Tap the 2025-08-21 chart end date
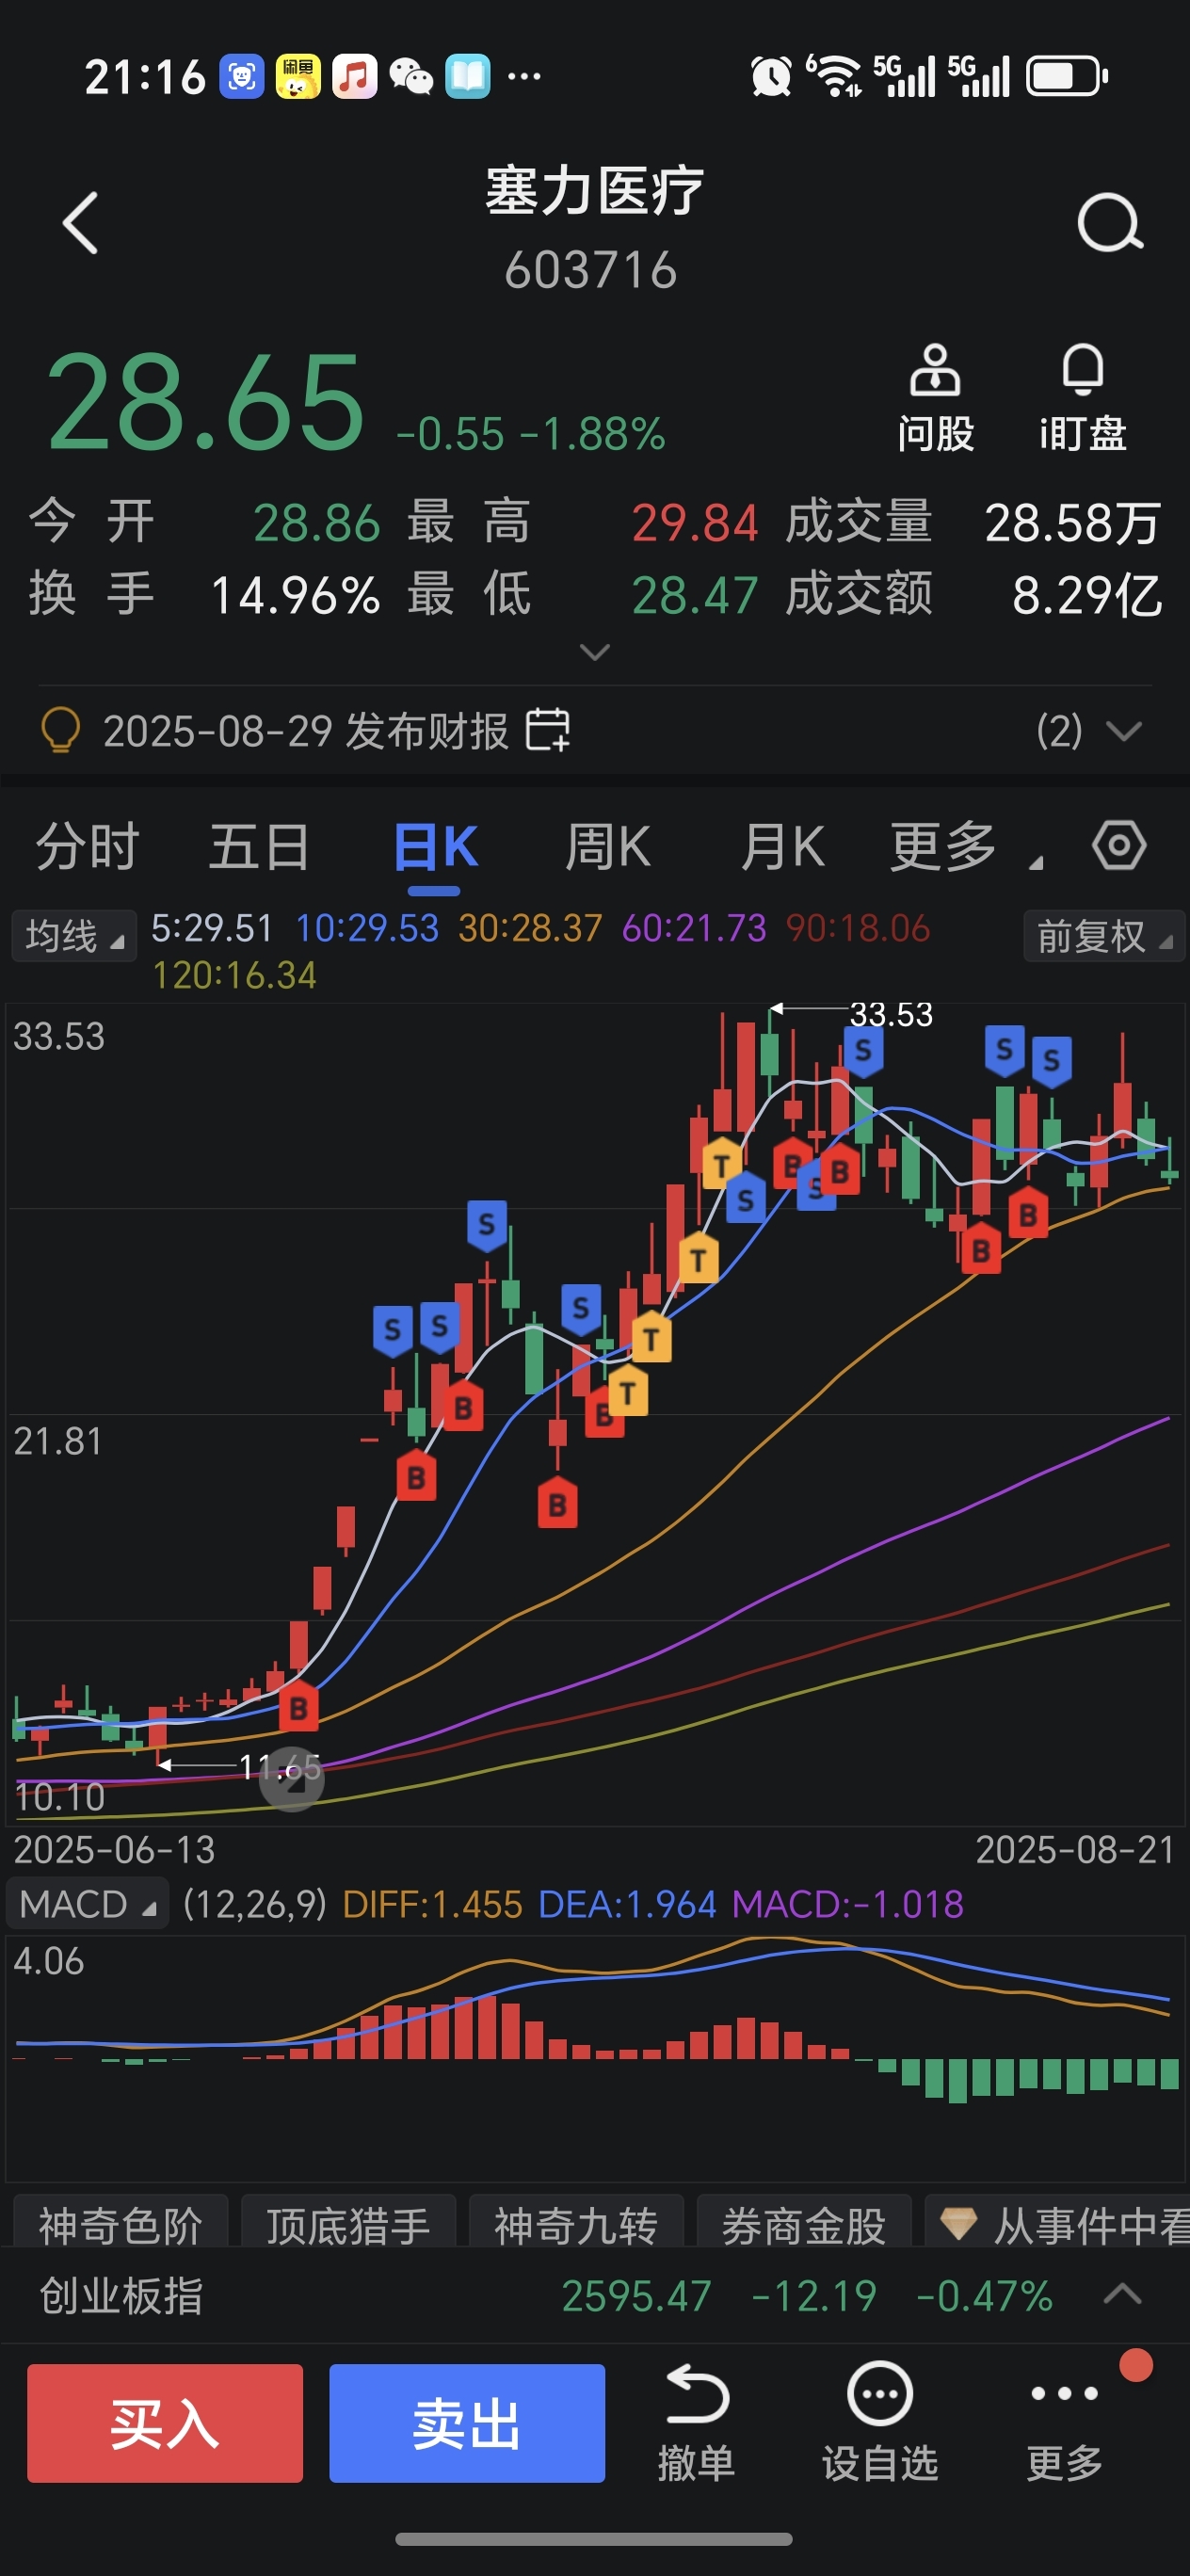Screen dimensions: 1190x2576 point(1074,1850)
